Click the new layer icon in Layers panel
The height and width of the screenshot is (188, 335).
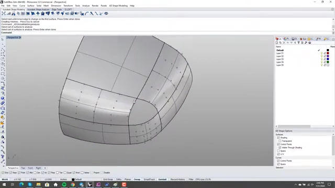coord(277,43)
